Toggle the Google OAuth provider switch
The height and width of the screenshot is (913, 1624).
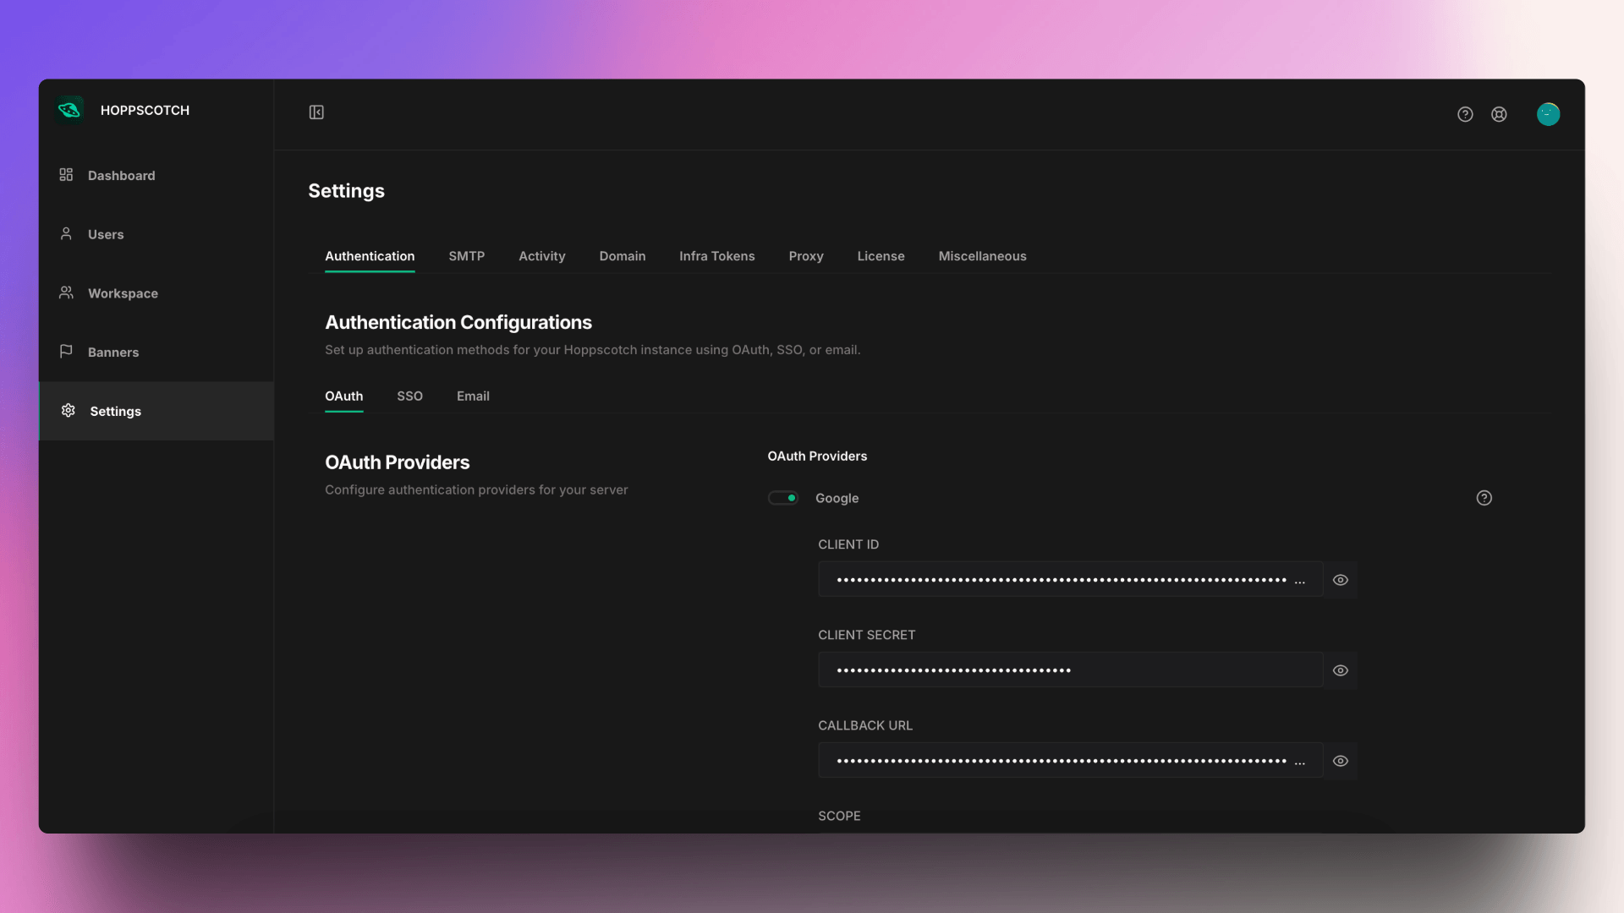pyautogui.click(x=782, y=498)
